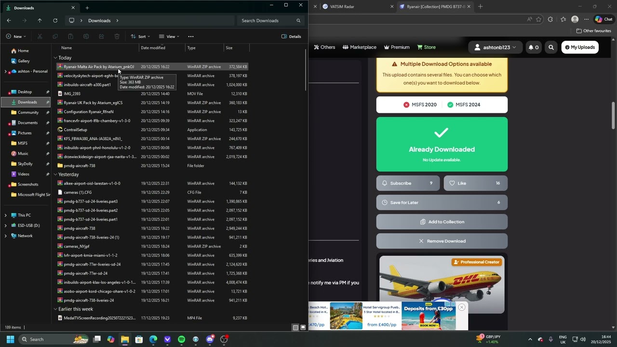Go back in File Explorer navigation
This screenshot has width=617, height=347.
click(x=9, y=20)
